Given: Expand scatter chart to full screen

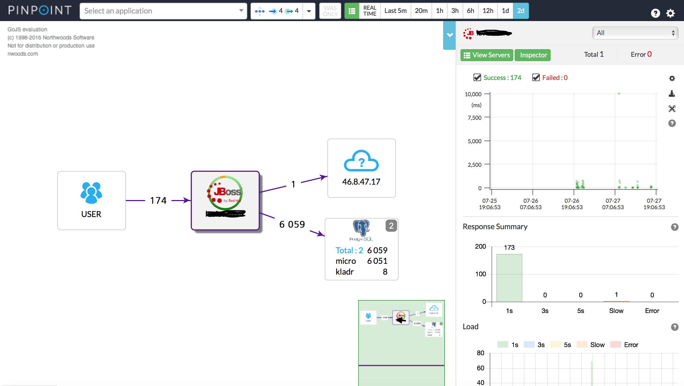Looking at the screenshot, I should coord(672,109).
